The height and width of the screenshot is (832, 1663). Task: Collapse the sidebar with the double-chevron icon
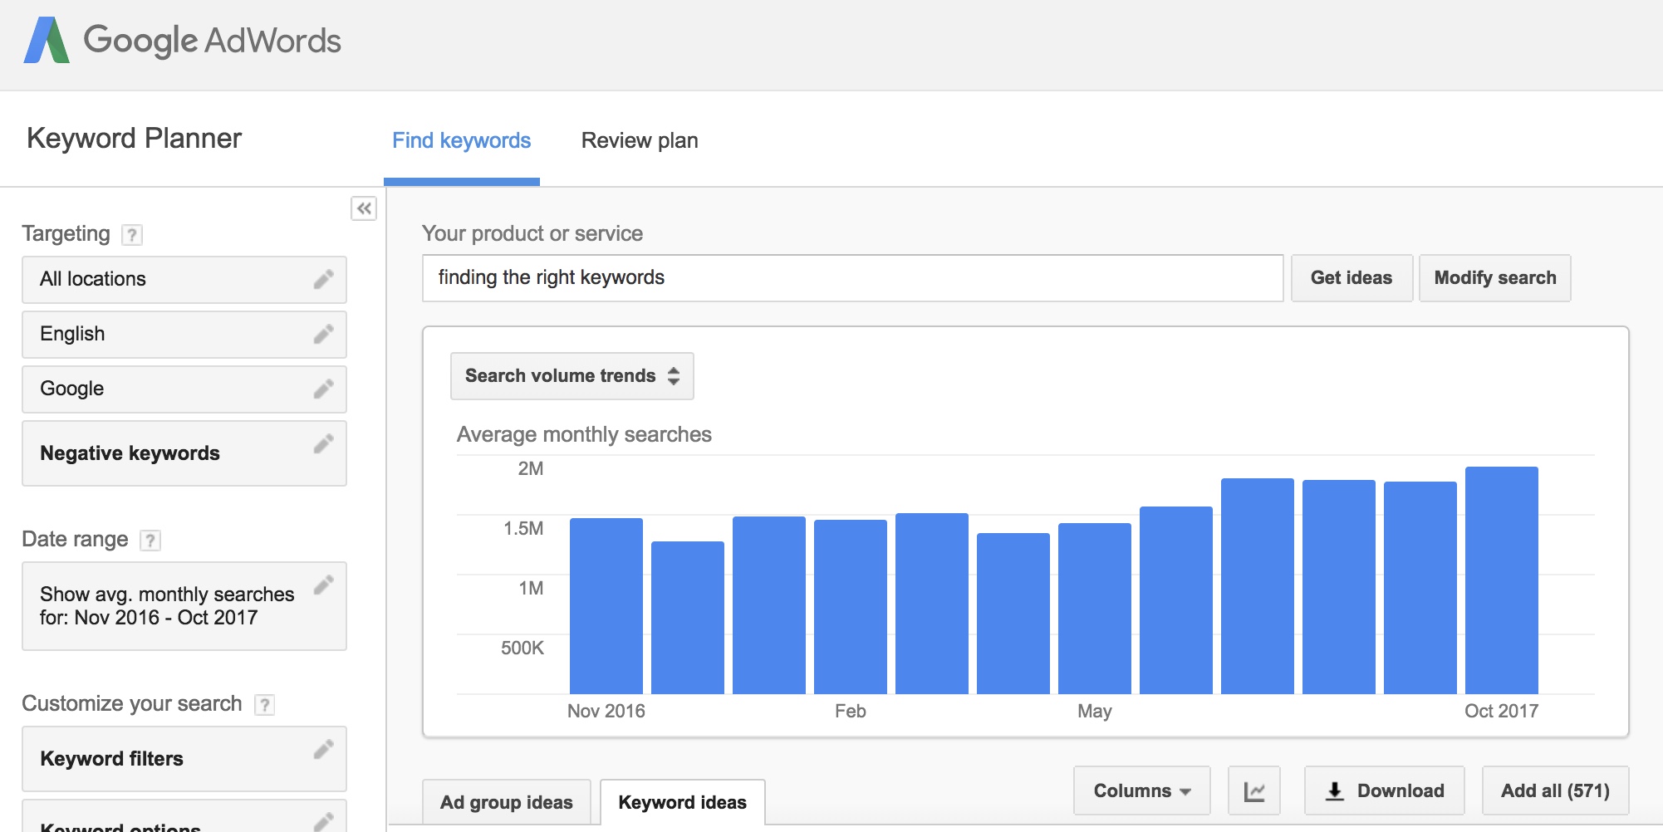(x=364, y=208)
